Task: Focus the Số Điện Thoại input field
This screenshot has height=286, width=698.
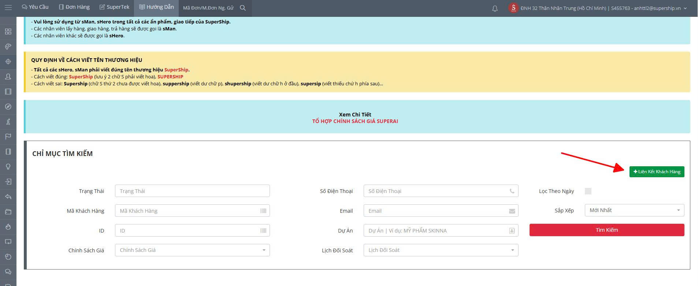Action: pos(441,191)
